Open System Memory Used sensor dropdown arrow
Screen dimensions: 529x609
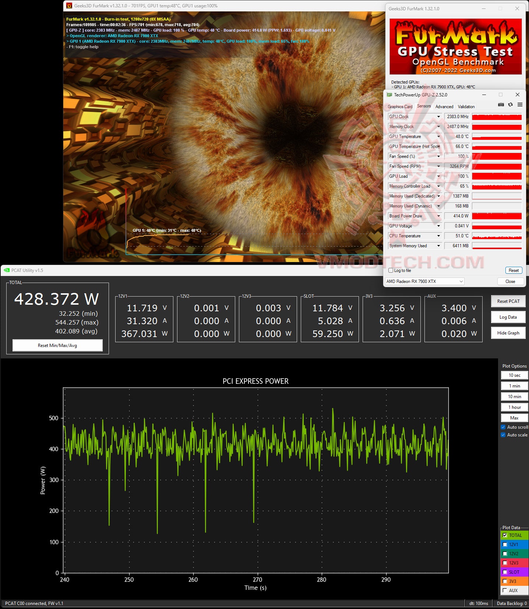click(x=438, y=246)
